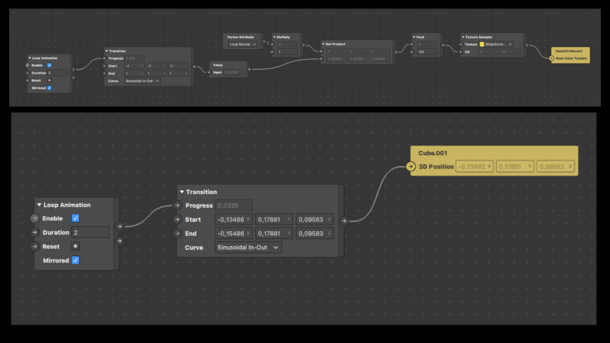Click the Base Color Texture input port arrow
This screenshot has height=343, width=610.
tap(552, 58)
